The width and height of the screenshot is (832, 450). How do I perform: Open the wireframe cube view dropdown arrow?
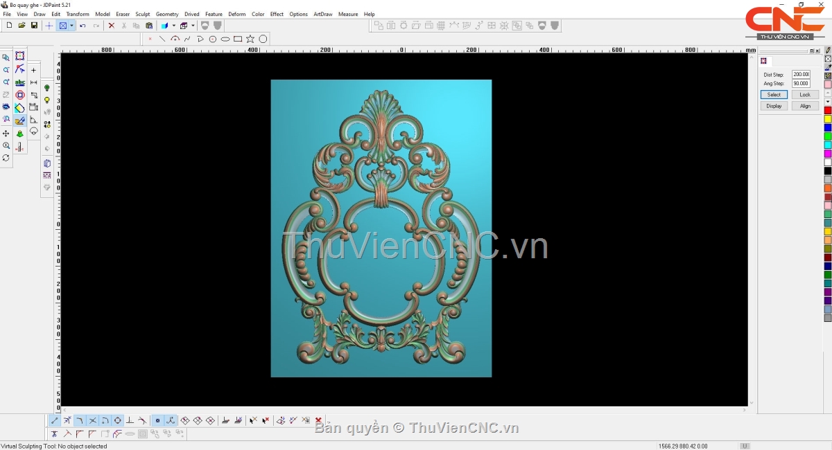tap(193, 26)
